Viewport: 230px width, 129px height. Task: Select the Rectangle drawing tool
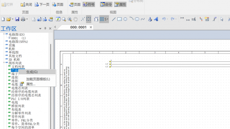(x=119, y=19)
